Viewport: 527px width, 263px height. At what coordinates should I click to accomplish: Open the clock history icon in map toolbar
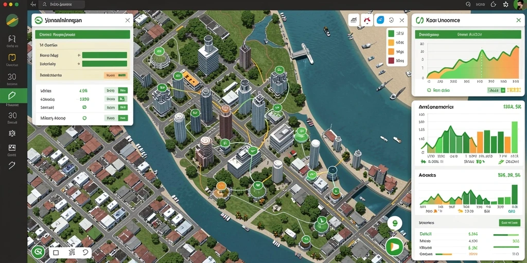click(391, 20)
